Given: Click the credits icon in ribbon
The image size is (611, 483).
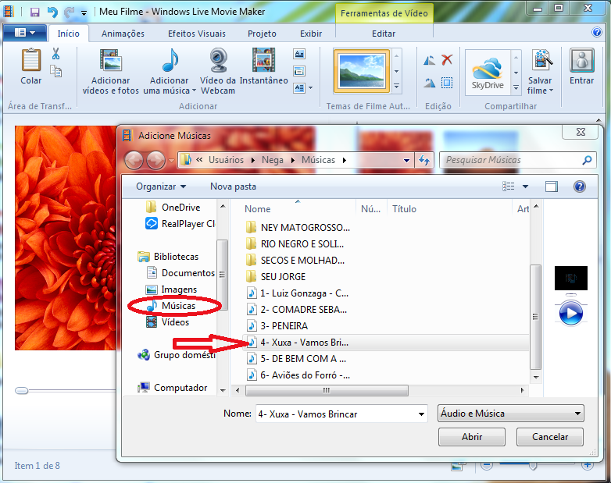Looking at the screenshot, I should coord(299,88).
